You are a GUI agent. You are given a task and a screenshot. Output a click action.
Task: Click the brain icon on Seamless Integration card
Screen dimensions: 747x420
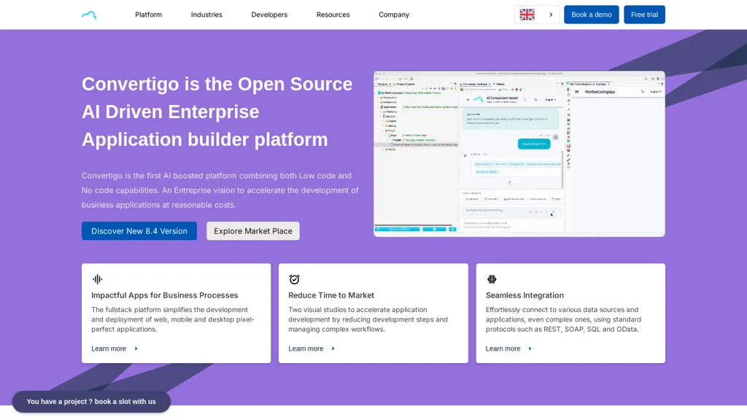pyautogui.click(x=492, y=279)
